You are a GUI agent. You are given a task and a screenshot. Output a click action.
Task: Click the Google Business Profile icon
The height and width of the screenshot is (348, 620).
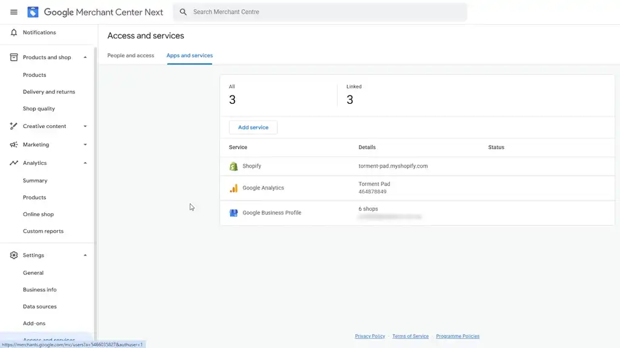pyautogui.click(x=234, y=213)
